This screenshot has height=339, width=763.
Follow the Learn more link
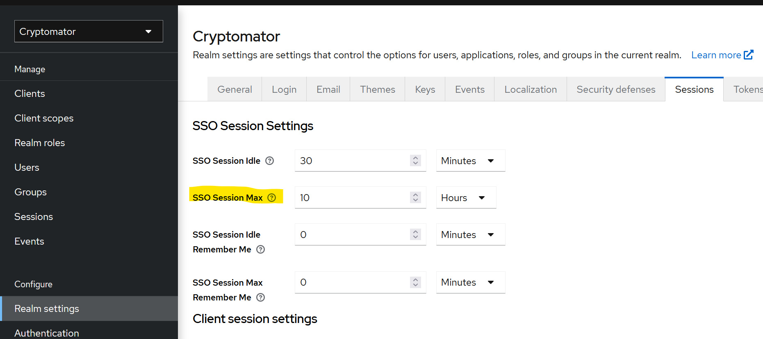[716, 55]
